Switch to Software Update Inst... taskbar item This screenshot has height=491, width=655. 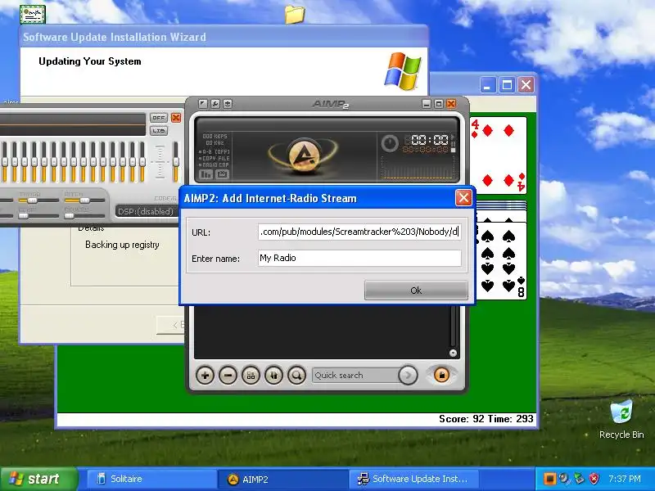[413, 479]
